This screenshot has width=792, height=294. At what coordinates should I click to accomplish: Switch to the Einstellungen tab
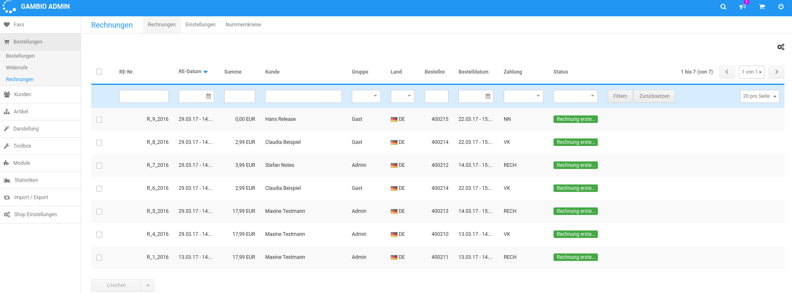tap(200, 25)
